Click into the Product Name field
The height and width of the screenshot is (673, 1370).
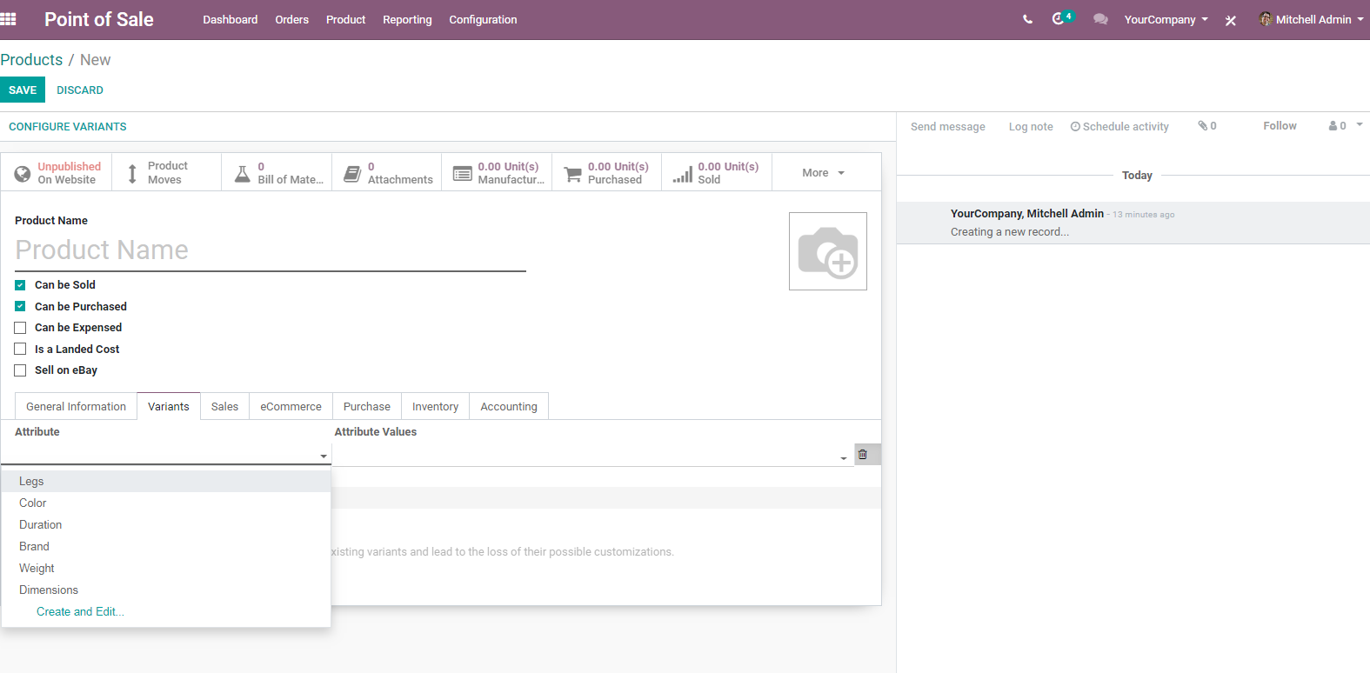(x=271, y=250)
